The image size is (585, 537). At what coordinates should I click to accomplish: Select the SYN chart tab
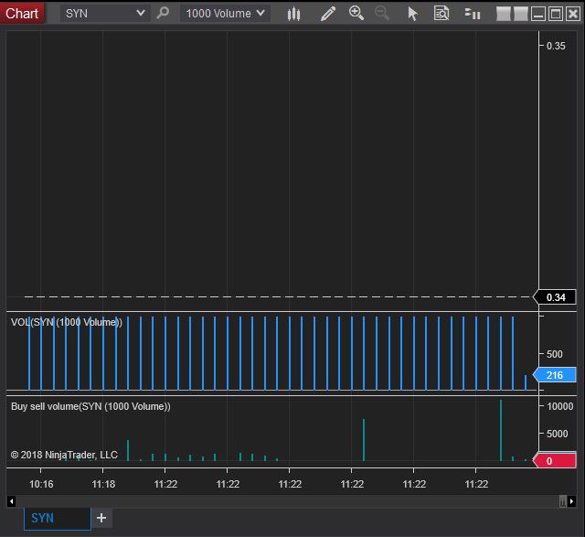click(57, 518)
